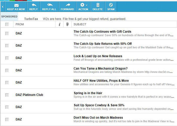Tick checkbox for Suit Up Space Cowboy email
The height and width of the screenshot is (126, 177).
coord(7,107)
